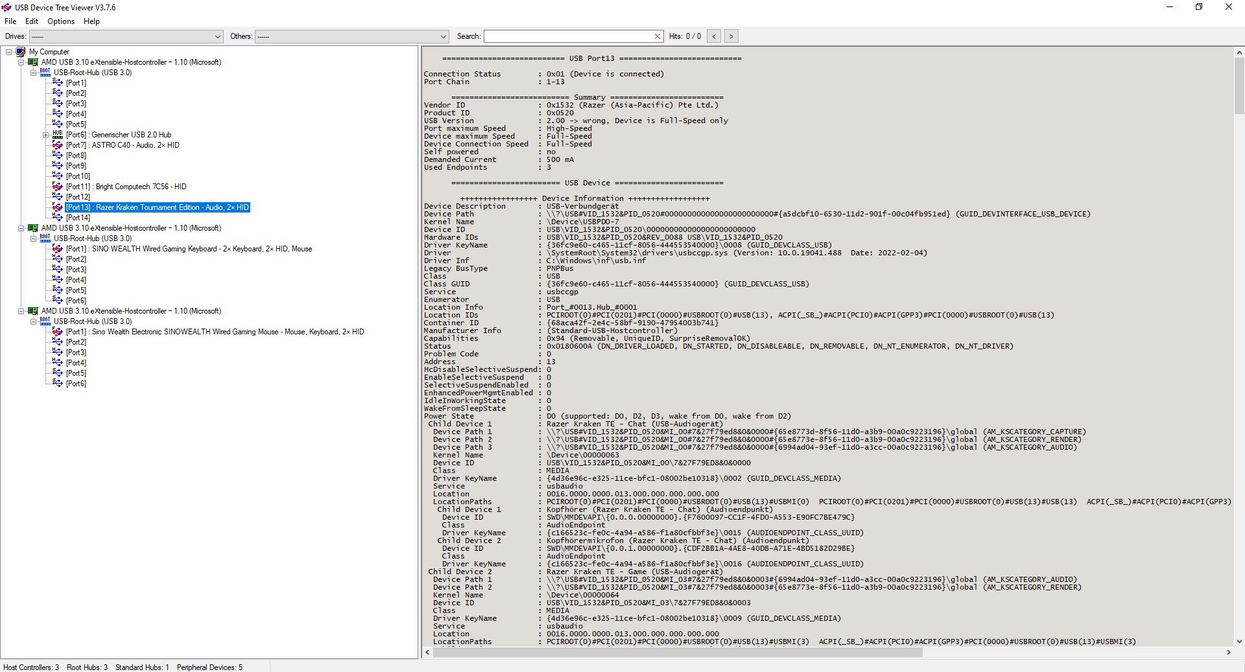Open the Help menu
This screenshot has height=672, width=1245.
coord(91,21)
